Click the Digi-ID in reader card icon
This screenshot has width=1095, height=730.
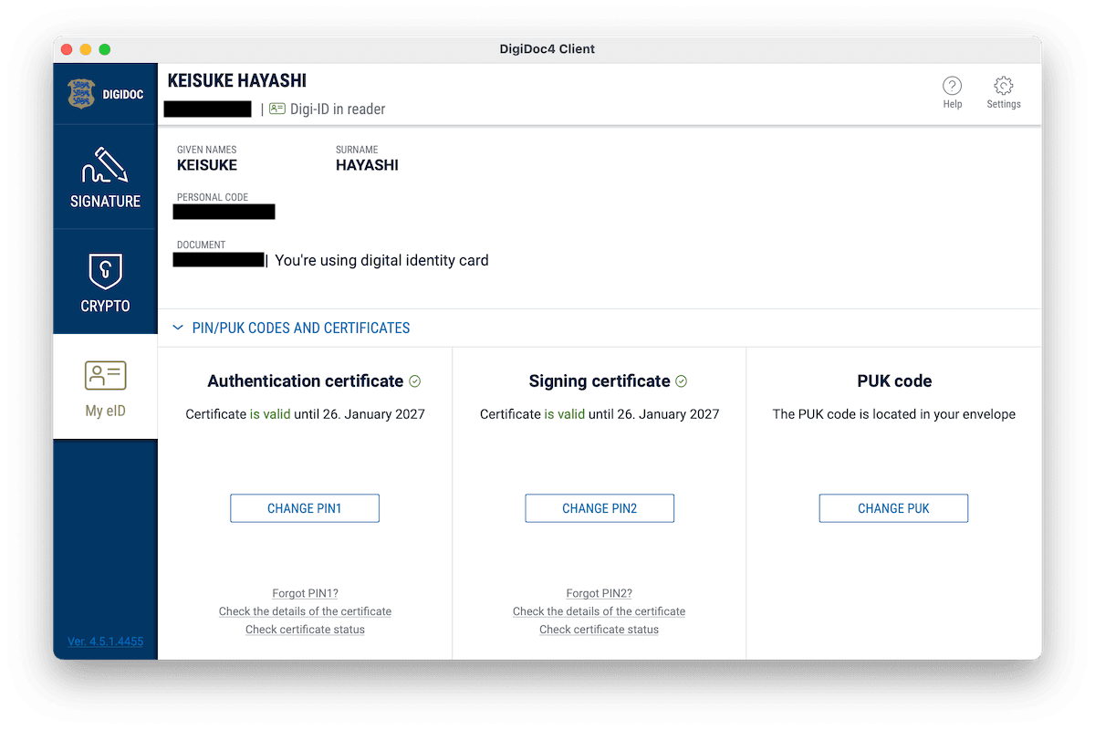point(277,109)
